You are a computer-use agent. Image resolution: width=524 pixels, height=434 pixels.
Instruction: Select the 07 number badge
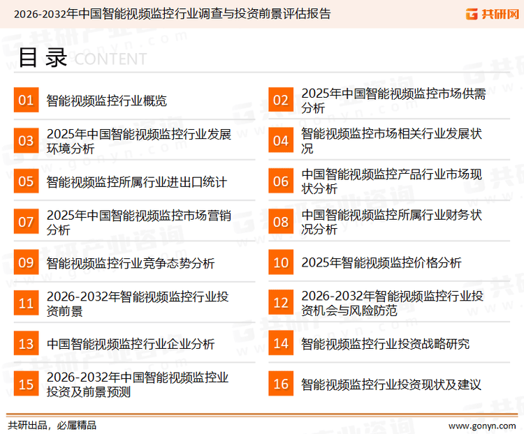click(x=26, y=222)
